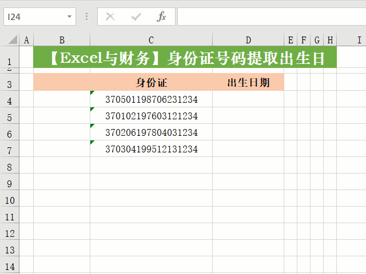Viewport: 366px width, 274px height.
Task: Click the formula bar input field
Action: click(x=272, y=17)
